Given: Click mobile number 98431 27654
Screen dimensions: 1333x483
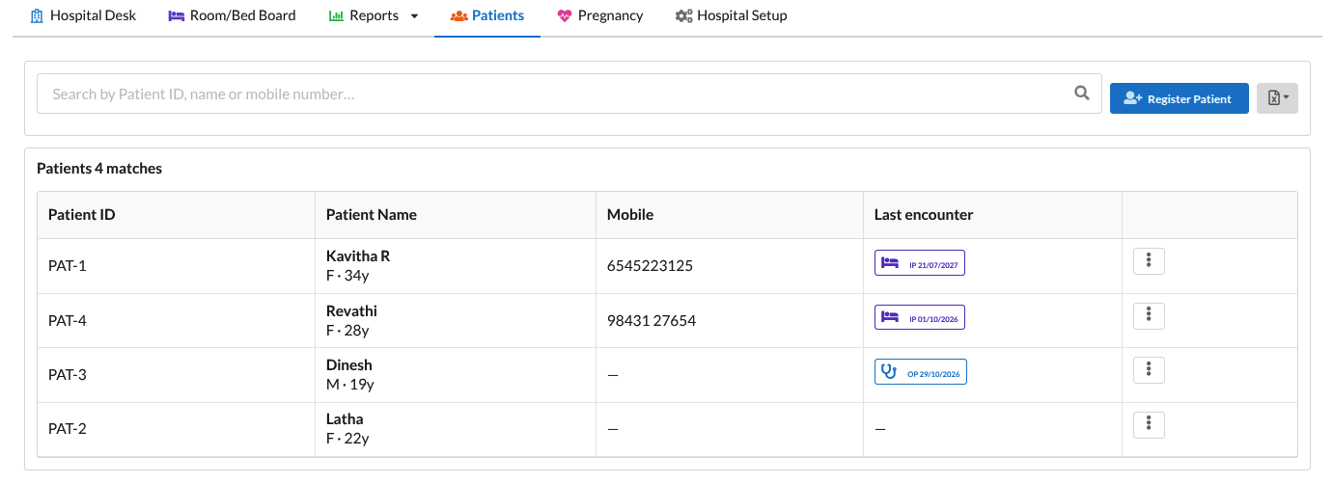Looking at the screenshot, I should [652, 320].
